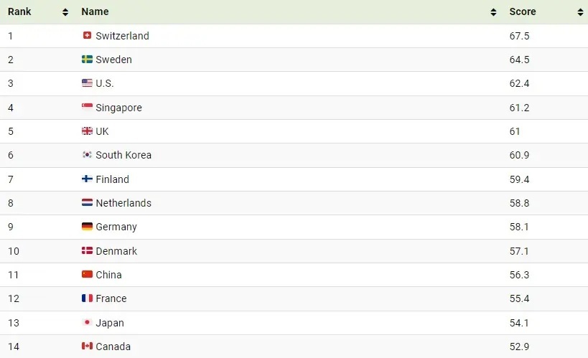
Task: Click the U.S. flag icon
Action: coord(87,83)
